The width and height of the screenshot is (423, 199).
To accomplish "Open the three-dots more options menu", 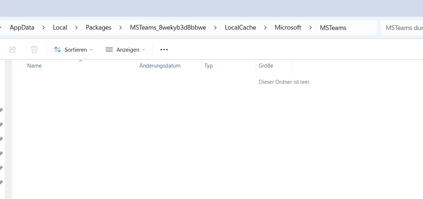I will click(x=164, y=49).
